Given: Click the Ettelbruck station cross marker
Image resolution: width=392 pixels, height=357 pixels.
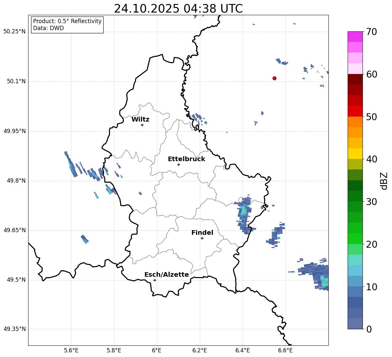Looking at the screenshot, I should pos(178,164).
